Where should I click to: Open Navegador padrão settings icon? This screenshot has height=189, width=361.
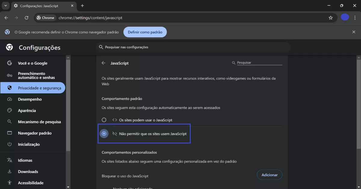tap(9, 133)
